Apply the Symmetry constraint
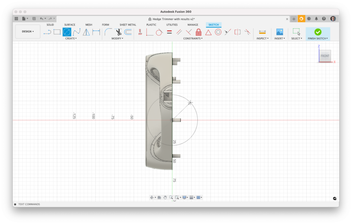Viewport: 352px width, 224px height. point(238,32)
